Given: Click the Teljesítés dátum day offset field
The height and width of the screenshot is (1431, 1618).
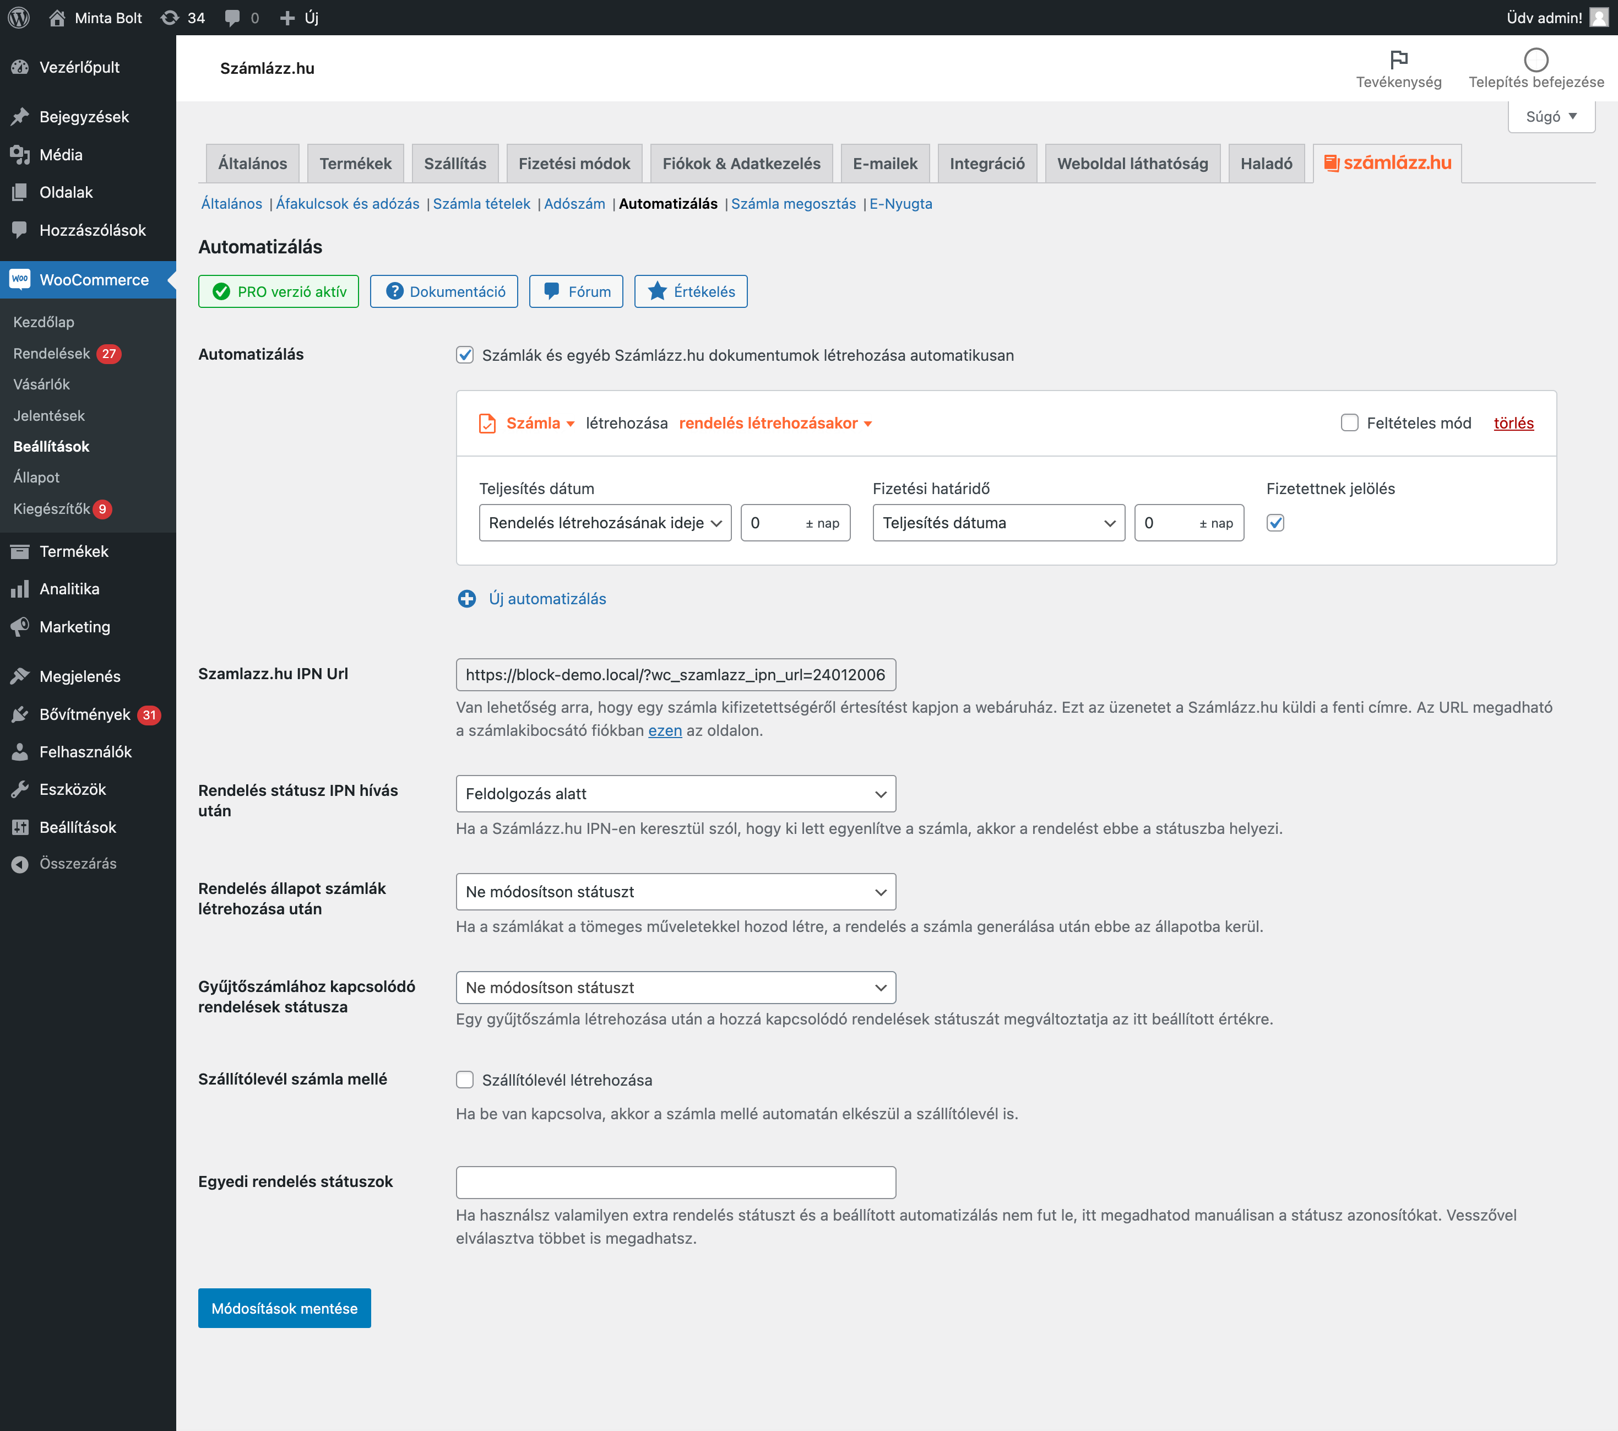Looking at the screenshot, I should point(796,523).
